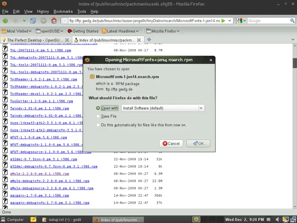Expand the Mozilla Firefox bookmarks folder
The image size is (297, 223).
(x=163, y=31)
